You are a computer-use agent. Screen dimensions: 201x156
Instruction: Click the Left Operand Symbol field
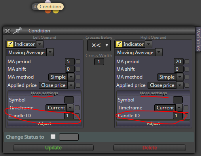click(69, 100)
